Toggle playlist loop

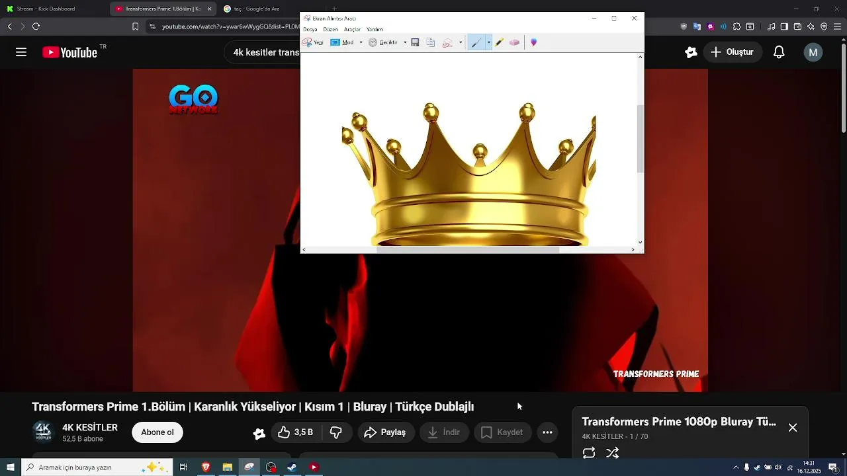coord(589,453)
